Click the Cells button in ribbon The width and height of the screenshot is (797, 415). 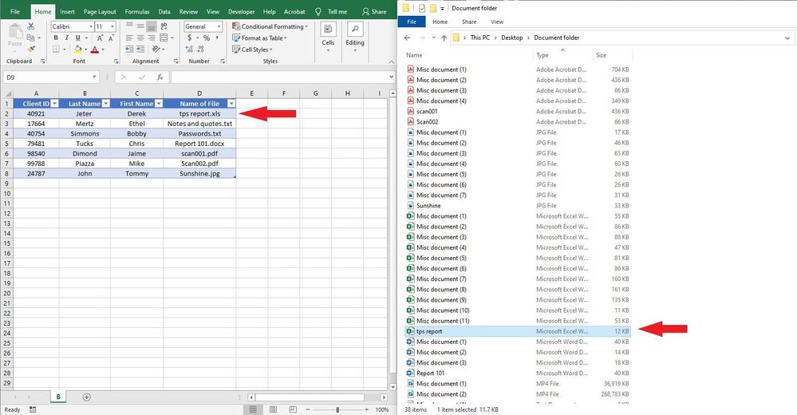tap(329, 37)
